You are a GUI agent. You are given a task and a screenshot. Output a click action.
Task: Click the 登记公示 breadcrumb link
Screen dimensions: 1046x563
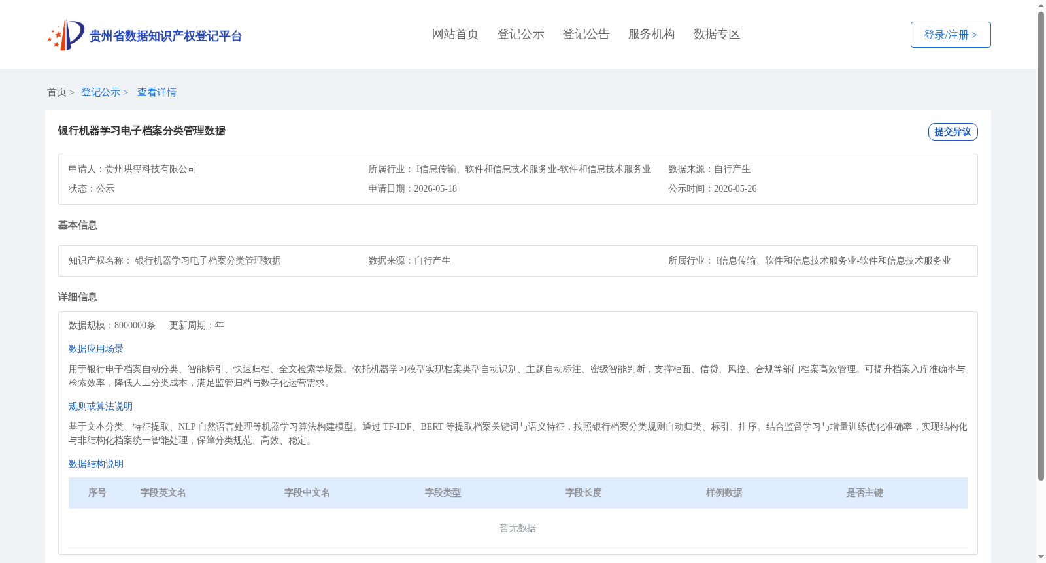[x=101, y=92]
